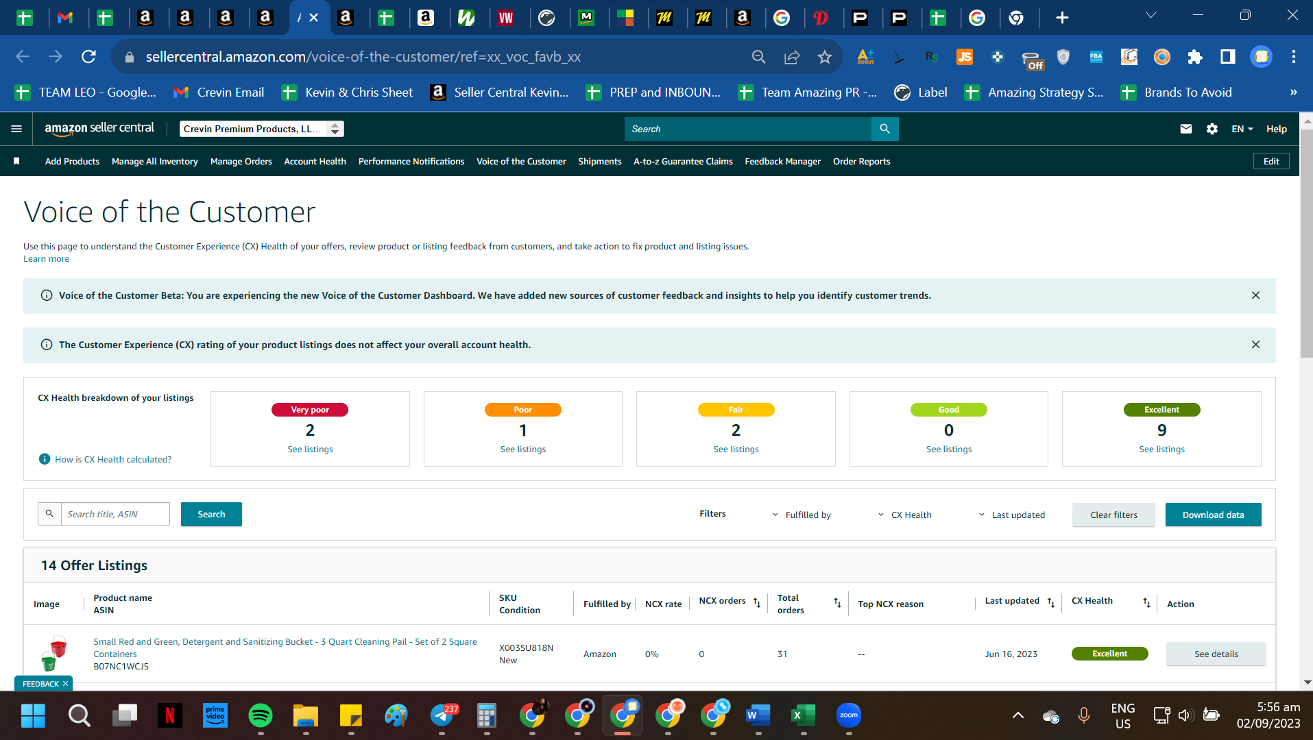The image size is (1313, 740).
Task: Open the Seller Central hamburger menu
Action: (x=16, y=129)
